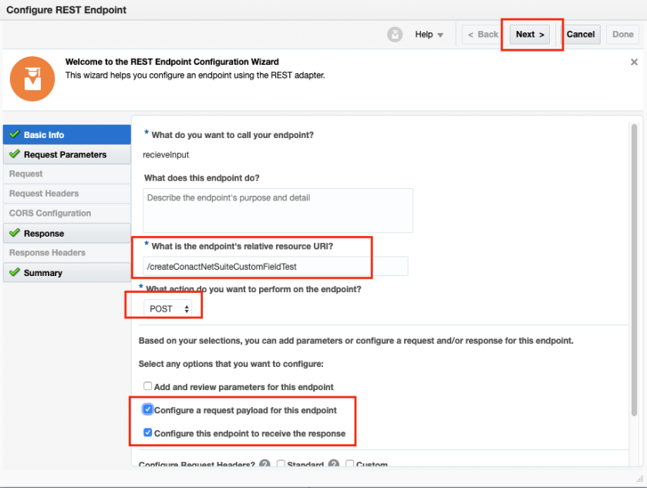647x488 pixels.
Task: Click help icon after Configure Request Headers
Action: click(x=264, y=465)
